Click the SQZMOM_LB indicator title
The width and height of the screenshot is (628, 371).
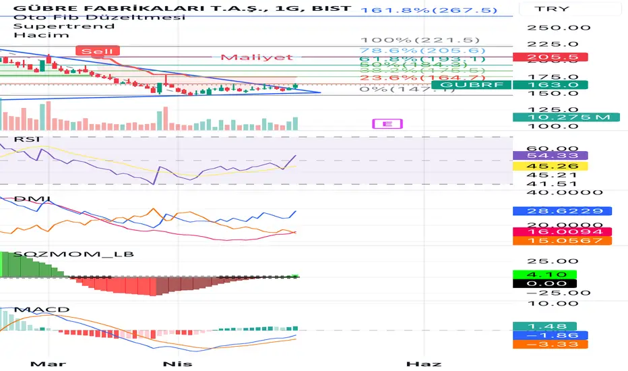[x=73, y=254]
